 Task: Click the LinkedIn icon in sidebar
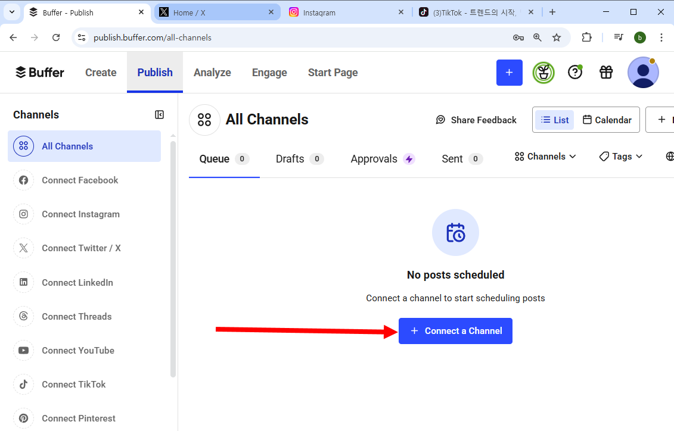(24, 282)
